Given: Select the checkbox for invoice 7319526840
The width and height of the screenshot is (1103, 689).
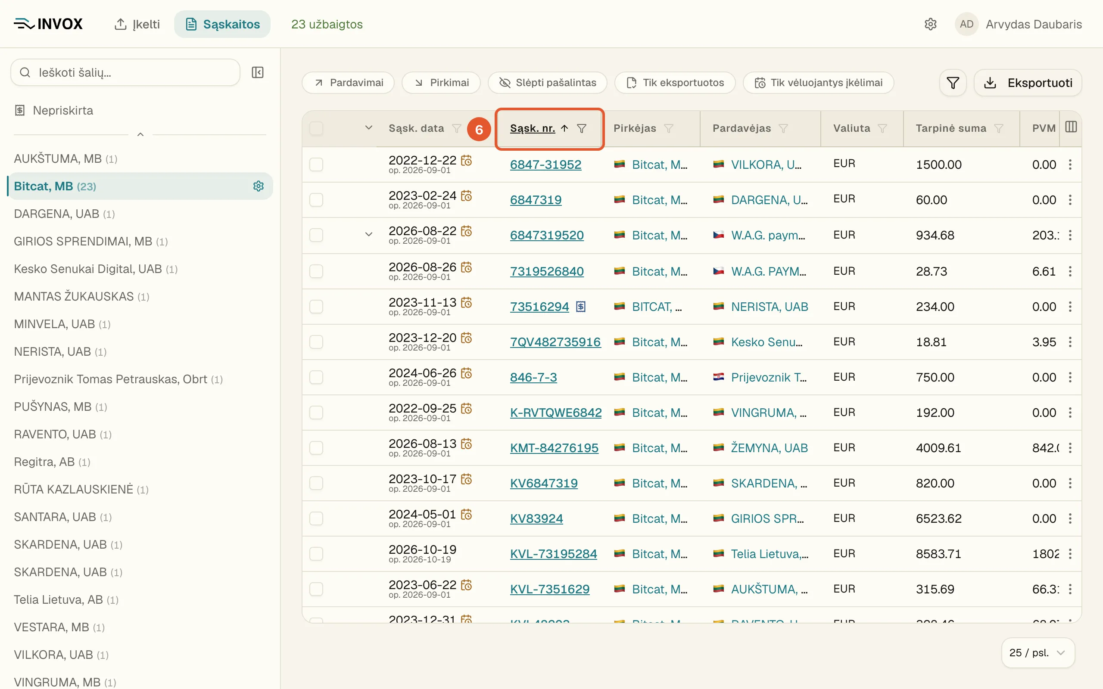Looking at the screenshot, I should (316, 271).
